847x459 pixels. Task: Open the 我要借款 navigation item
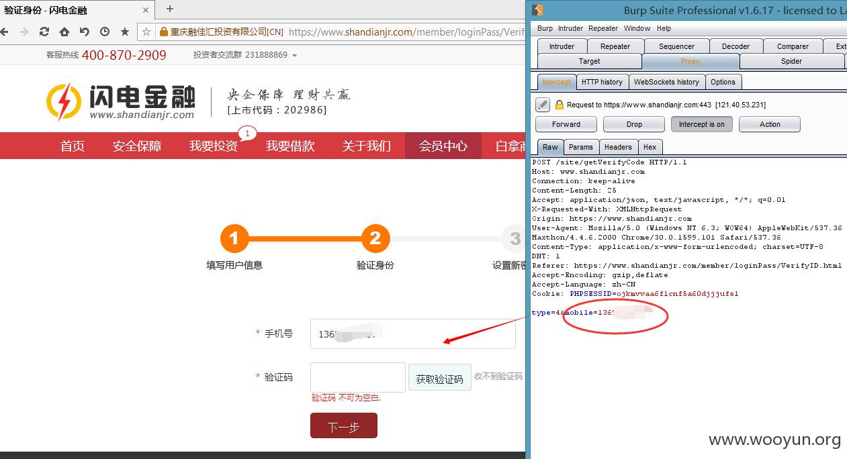click(x=290, y=146)
